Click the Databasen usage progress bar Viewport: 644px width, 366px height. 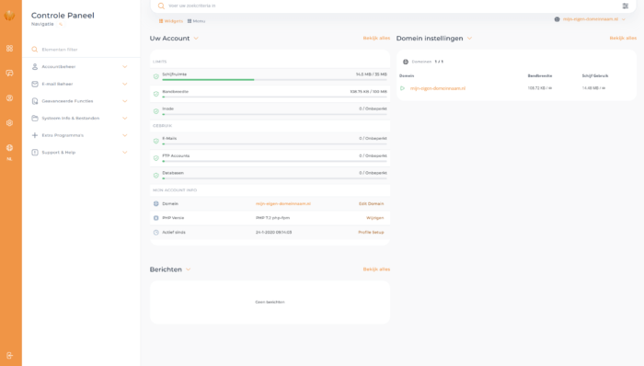274,178
